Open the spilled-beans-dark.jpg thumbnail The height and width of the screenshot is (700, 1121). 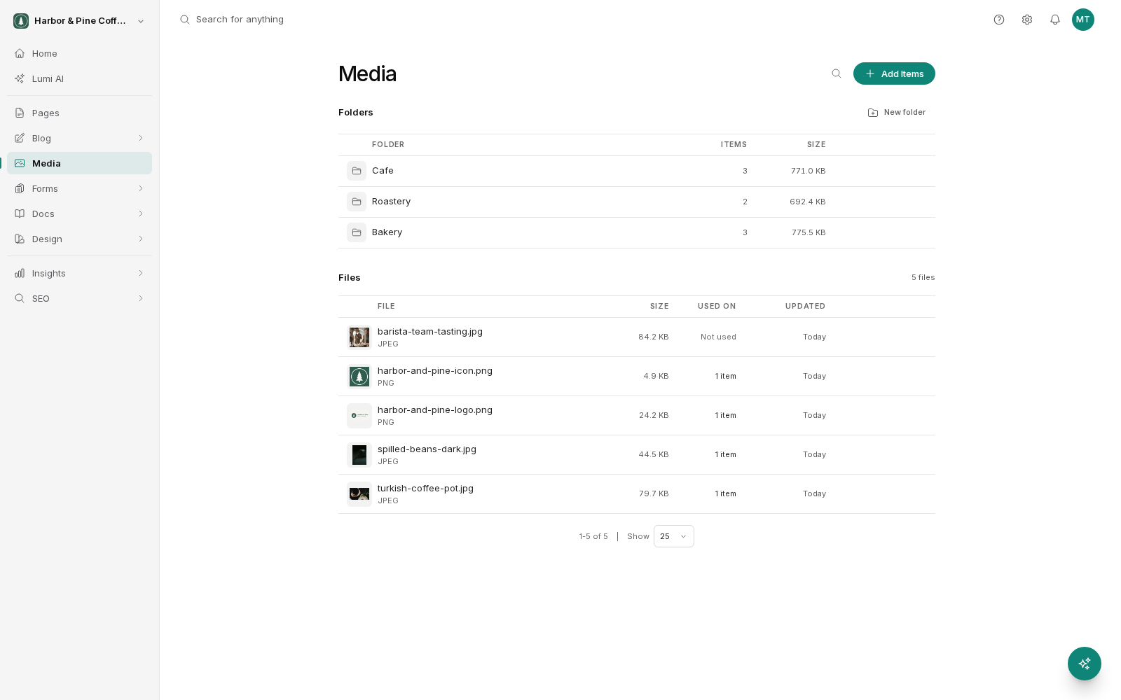coord(359,455)
